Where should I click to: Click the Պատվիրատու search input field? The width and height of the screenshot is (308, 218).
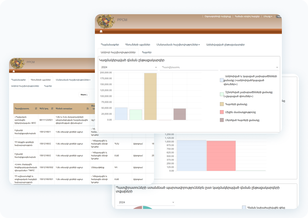(x=189, y=67)
